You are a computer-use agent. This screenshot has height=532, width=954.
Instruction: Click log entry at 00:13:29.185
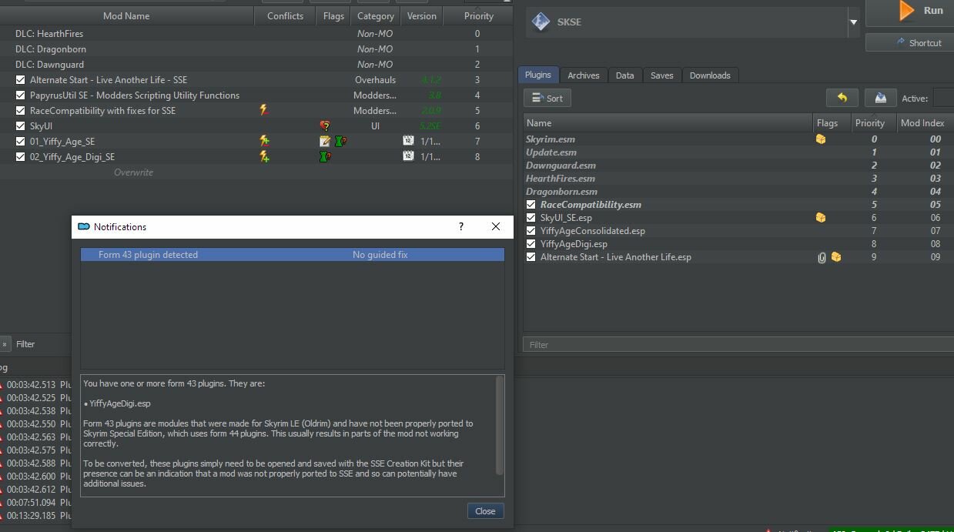pyautogui.click(x=35, y=516)
